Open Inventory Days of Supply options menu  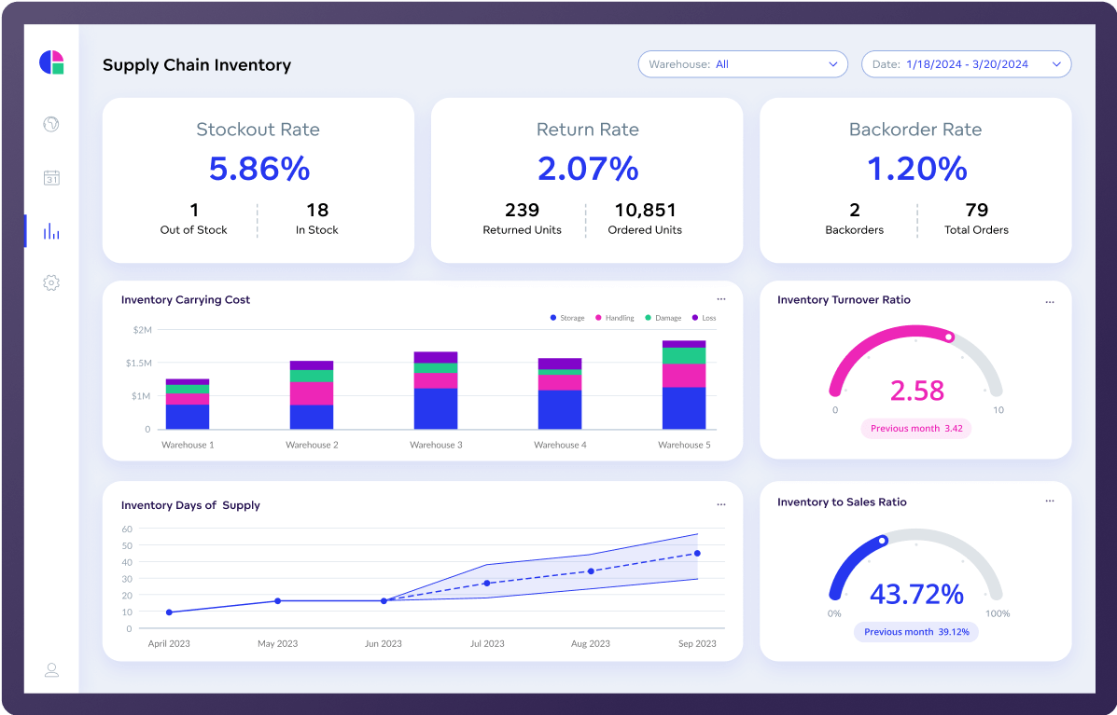[721, 504]
